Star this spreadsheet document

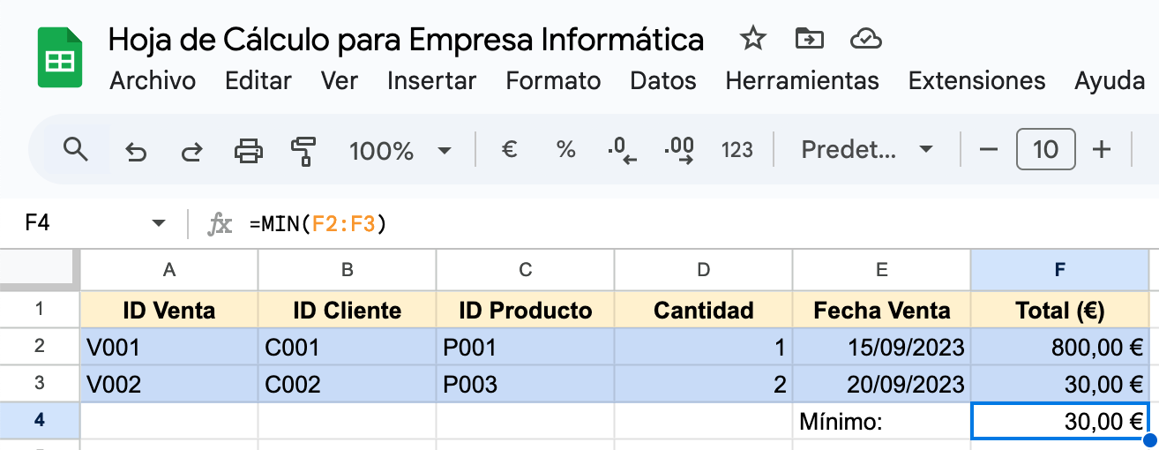coord(752,39)
